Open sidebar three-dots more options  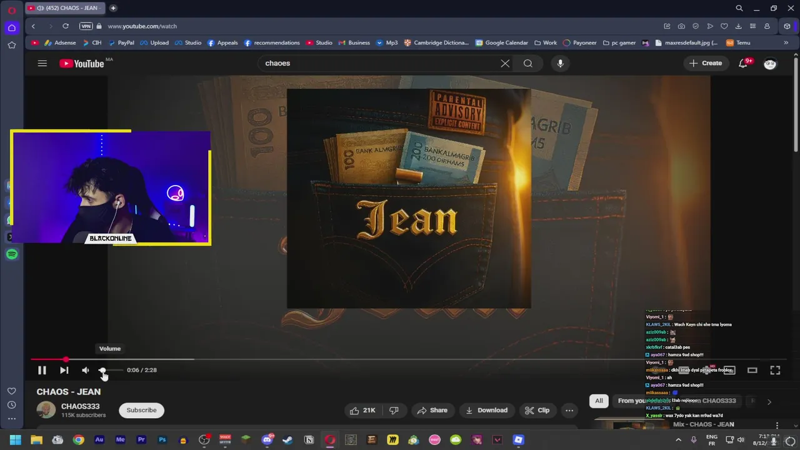[x=11, y=419]
